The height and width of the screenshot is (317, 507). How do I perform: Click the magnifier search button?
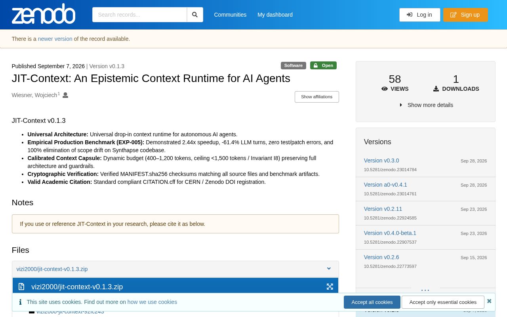(x=195, y=15)
